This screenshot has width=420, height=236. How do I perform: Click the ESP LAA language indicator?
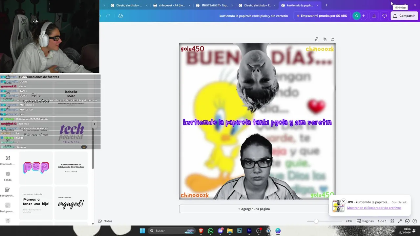coord(379,231)
